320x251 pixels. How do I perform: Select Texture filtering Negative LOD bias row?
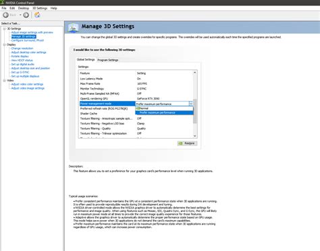(136, 124)
